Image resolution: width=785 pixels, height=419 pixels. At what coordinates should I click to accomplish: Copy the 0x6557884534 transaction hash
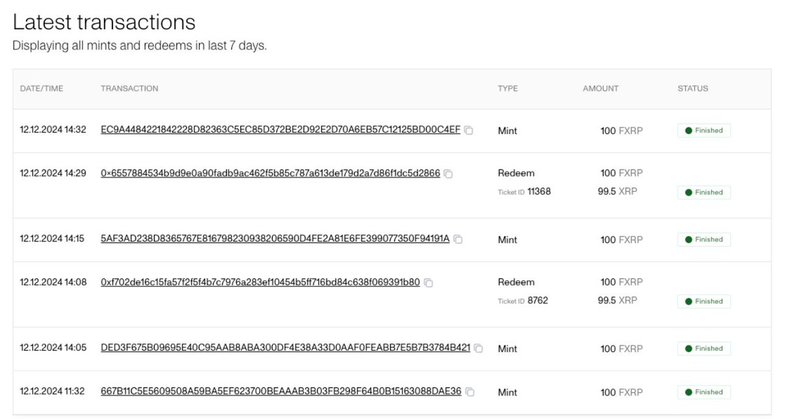click(x=448, y=174)
